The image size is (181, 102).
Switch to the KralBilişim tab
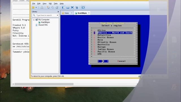pyautogui.click(x=82, y=13)
